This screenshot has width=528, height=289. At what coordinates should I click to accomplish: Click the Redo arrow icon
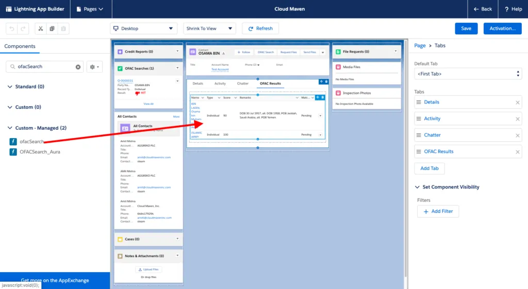click(x=23, y=29)
